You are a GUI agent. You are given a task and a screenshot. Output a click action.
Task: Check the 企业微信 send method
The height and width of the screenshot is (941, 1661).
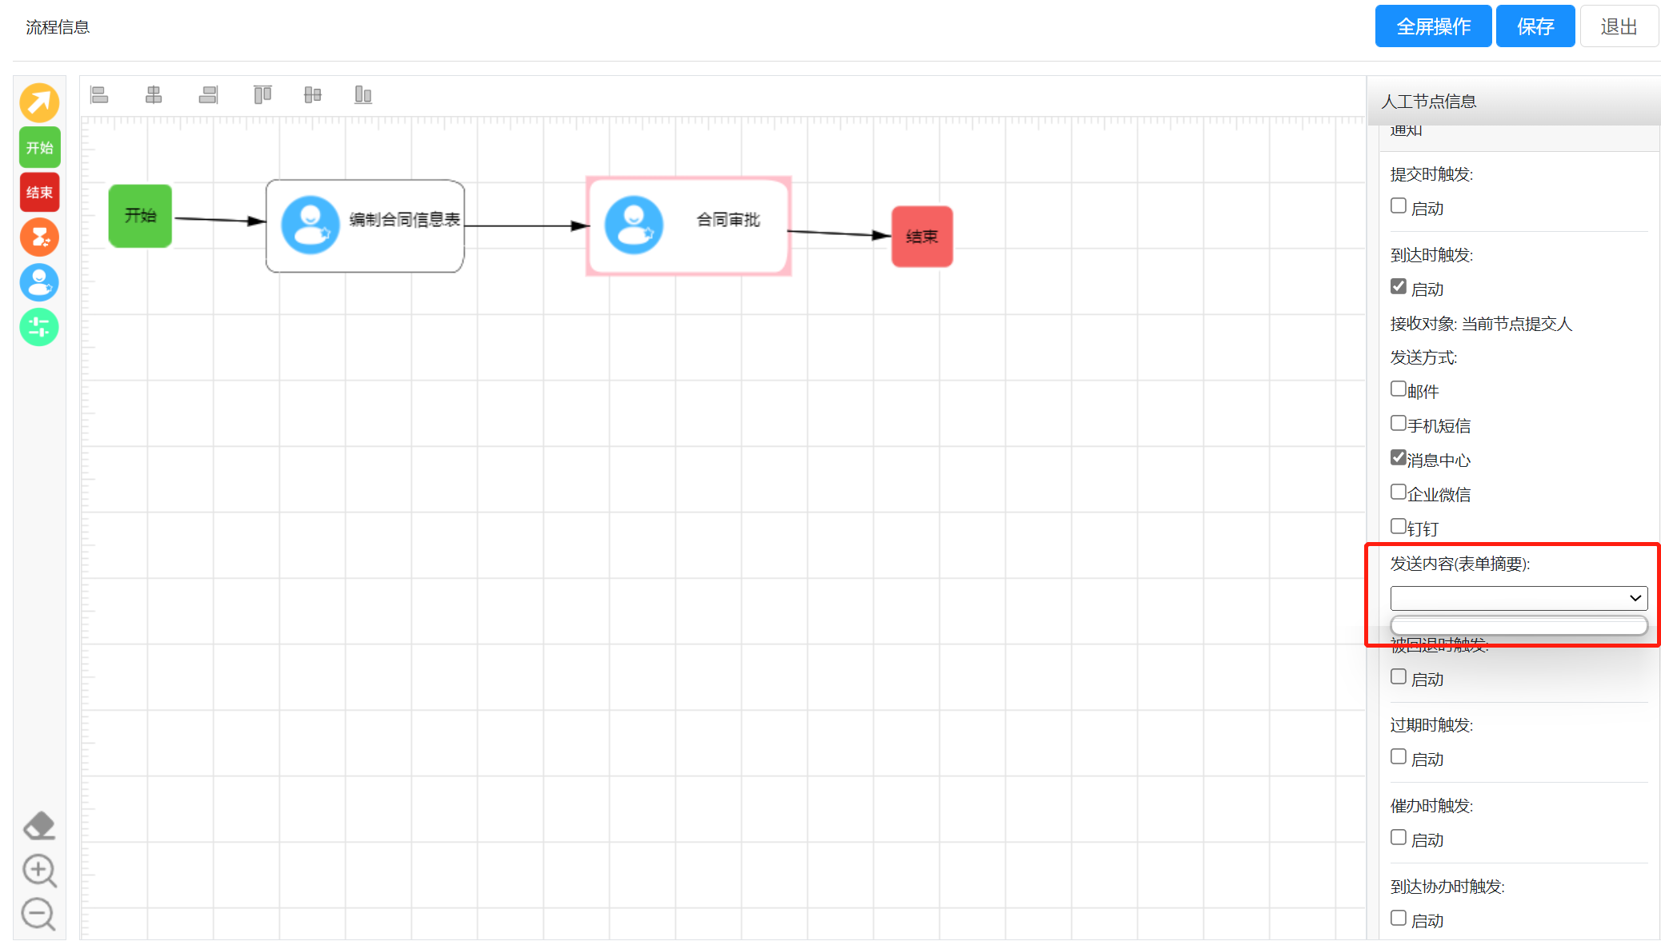click(1399, 492)
